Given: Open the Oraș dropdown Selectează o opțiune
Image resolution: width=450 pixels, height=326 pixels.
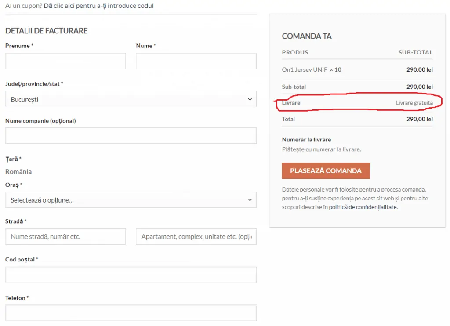Looking at the screenshot, I should 131,200.
